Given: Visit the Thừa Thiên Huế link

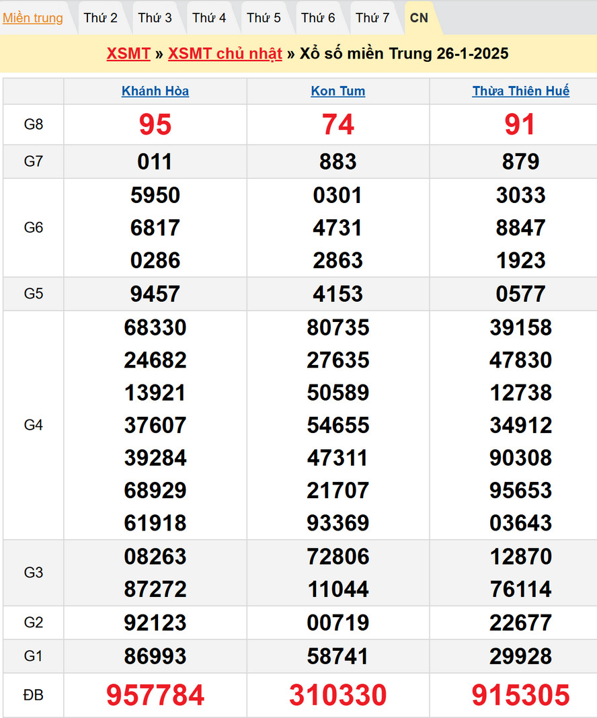Looking at the screenshot, I should pos(521,91).
